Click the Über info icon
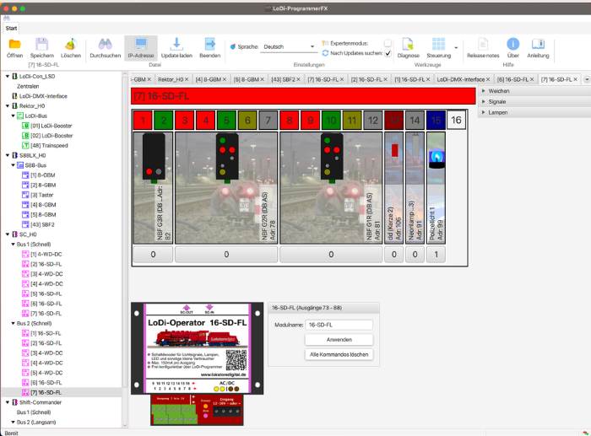Screen dimensions: 591x436 512,45
